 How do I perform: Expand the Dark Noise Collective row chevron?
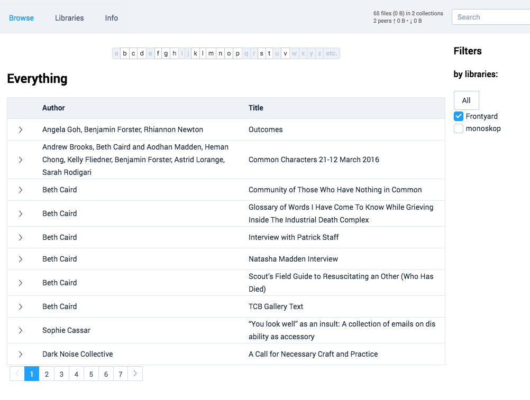pyautogui.click(x=21, y=354)
